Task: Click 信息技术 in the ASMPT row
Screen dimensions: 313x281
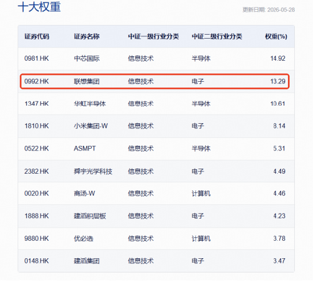Action: coord(141,149)
